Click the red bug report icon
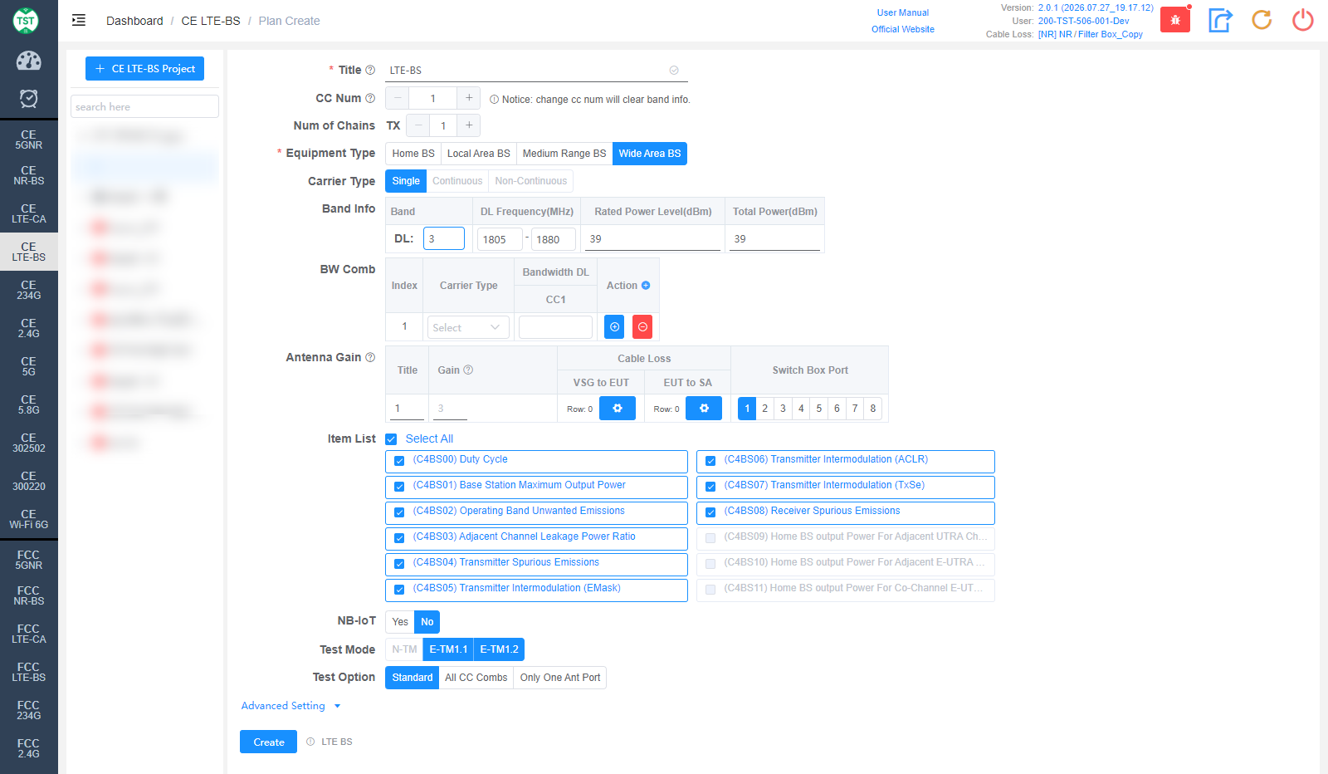Image resolution: width=1328 pixels, height=774 pixels. [1175, 20]
